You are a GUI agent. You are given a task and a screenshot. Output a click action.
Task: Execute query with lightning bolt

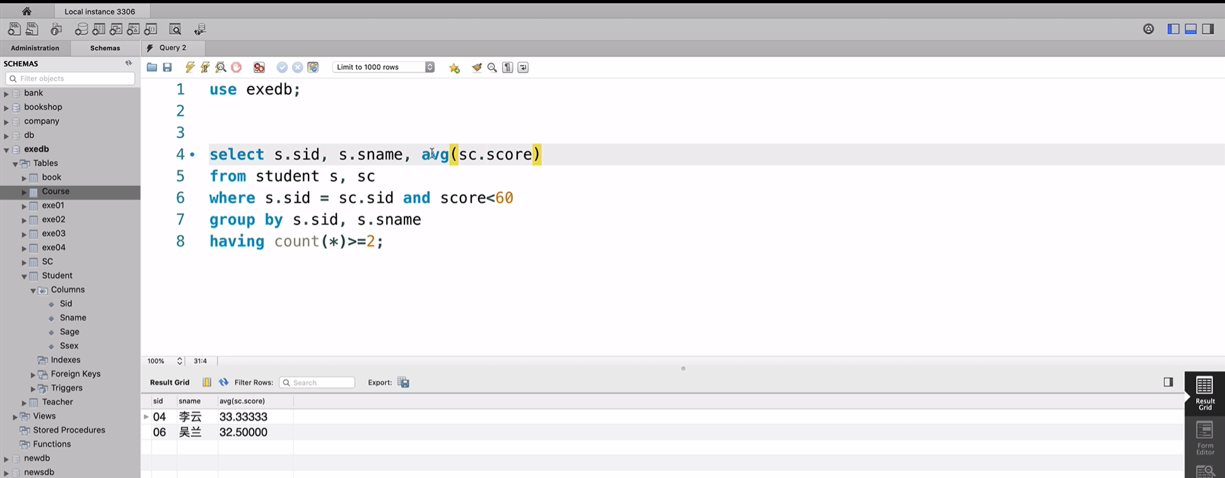coord(190,67)
